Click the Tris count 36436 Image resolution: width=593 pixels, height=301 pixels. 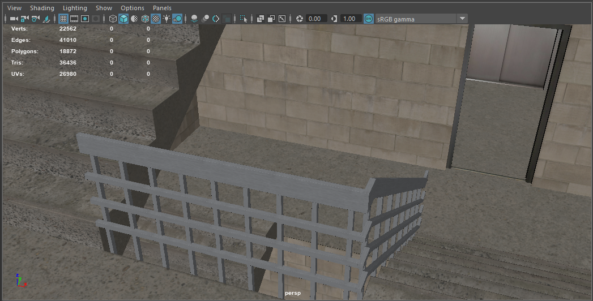pyautogui.click(x=68, y=63)
